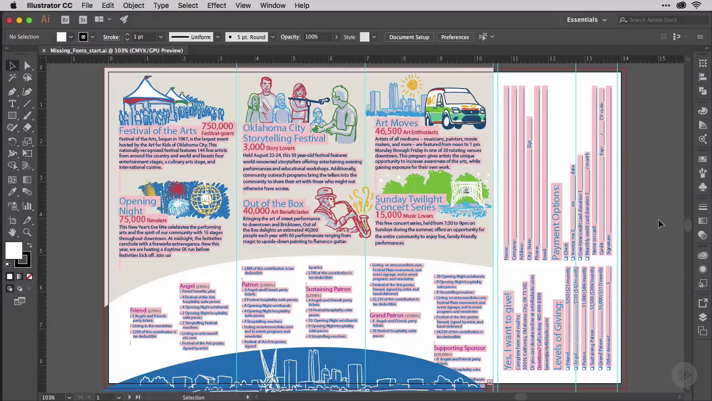
Task: Select the Eyedropper tool
Action: (x=12, y=192)
